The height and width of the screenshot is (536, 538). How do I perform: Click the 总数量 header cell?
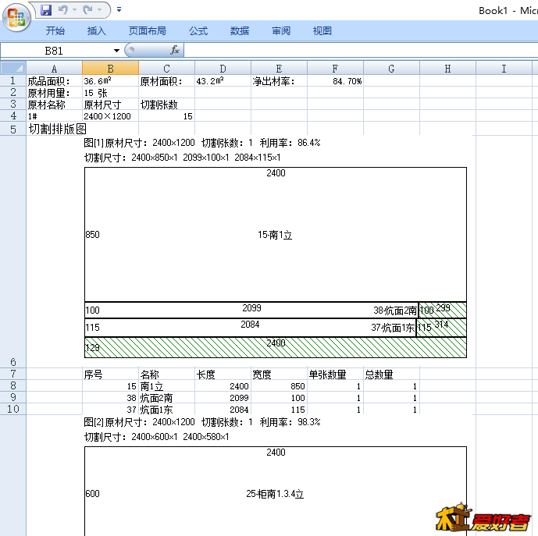(x=391, y=374)
